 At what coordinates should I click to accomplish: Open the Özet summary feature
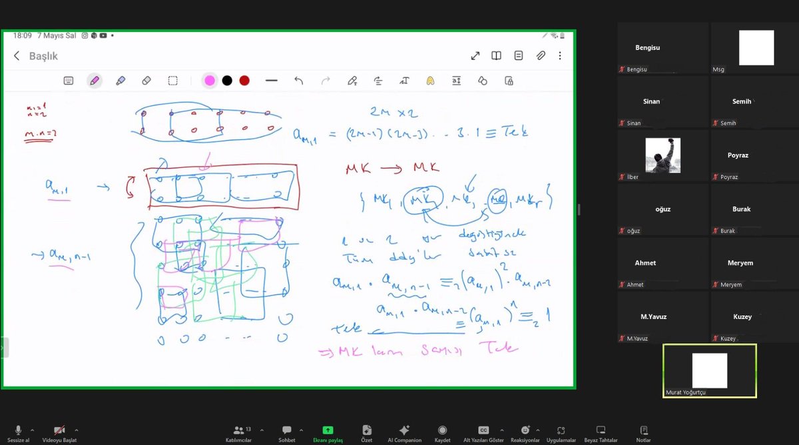366,434
